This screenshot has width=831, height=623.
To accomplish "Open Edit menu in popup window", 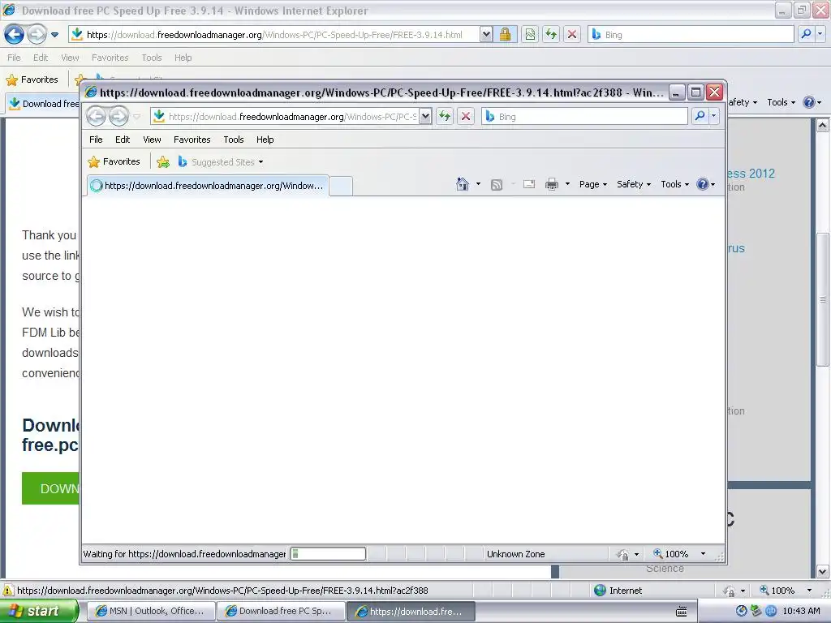I will click(x=123, y=140).
